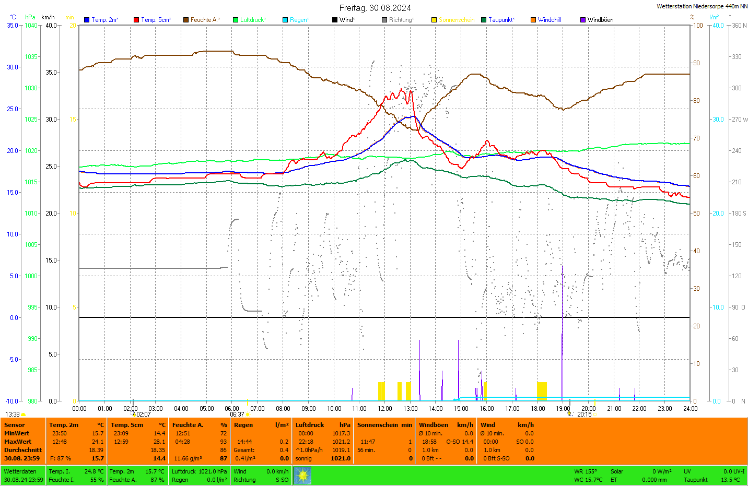Click the 20:15 sunset time marker
Image resolution: width=748 pixels, height=486 pixels.
click(584, 414)
